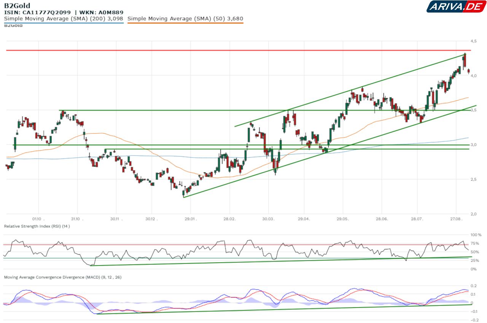The width and height of the screenshot is (487, 323).
Task: Click the 100 % RSI axis label
Action: click(476, 235)
